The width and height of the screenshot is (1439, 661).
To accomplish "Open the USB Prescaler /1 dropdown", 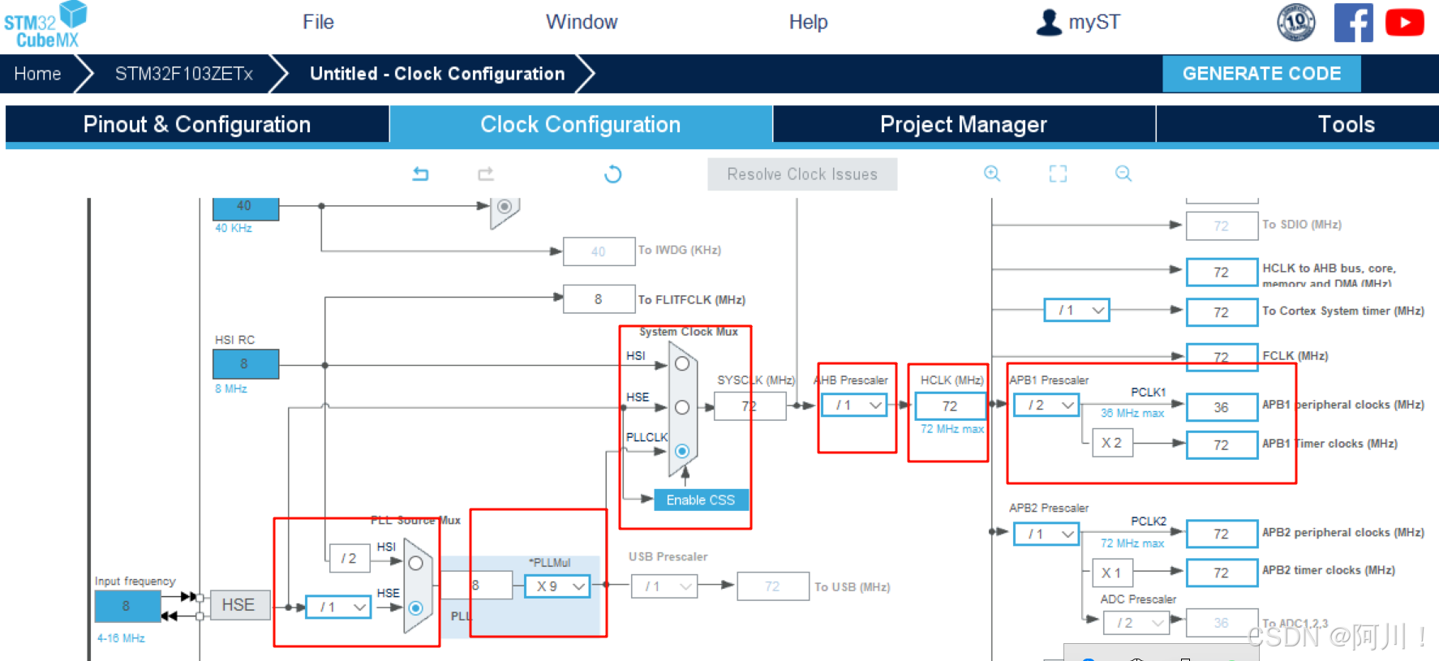I will (664, 586).
